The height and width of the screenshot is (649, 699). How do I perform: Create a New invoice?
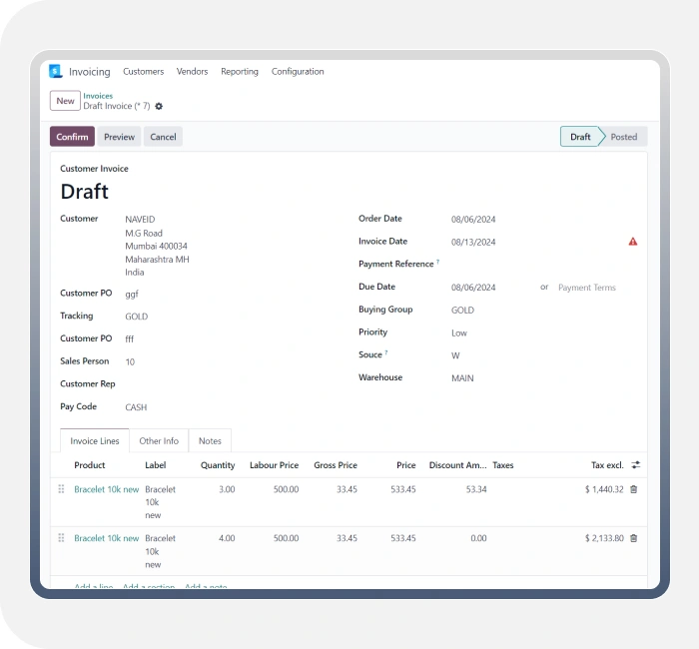click(65, 101)
